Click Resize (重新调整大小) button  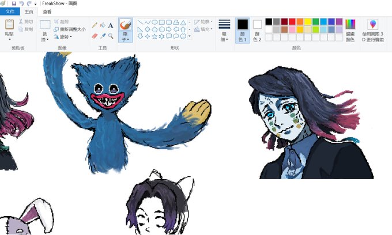click(70, 29)
